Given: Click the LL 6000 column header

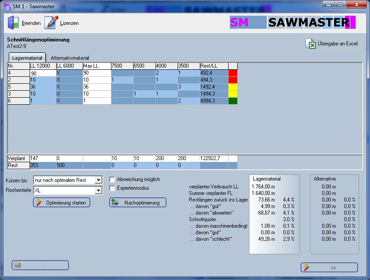Looking at the screenshot, I should [x=69, y=66].
